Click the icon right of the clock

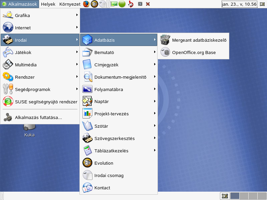click(262, 4)
